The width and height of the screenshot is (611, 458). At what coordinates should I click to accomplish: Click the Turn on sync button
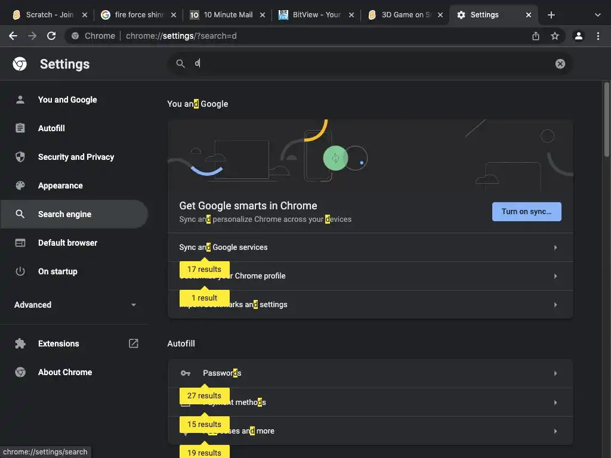click(x=526, y=212)
